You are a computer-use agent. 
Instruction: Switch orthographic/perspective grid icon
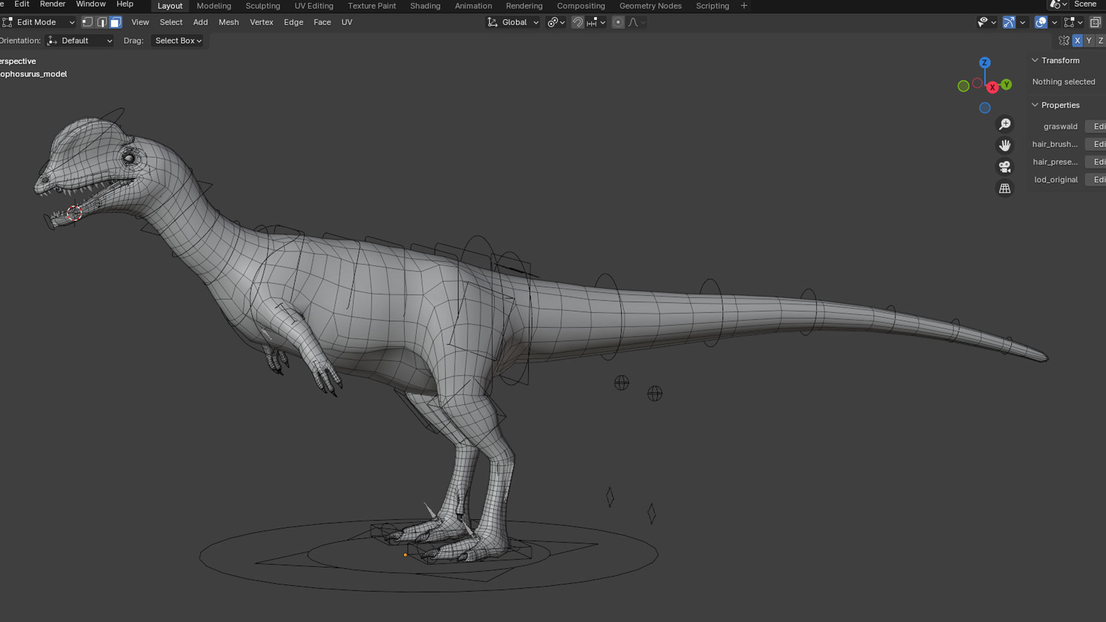coord(1005,189)
